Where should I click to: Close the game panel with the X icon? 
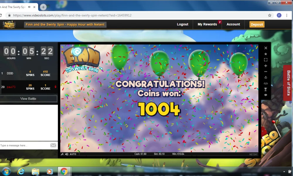pyautogui.click(x=265, y=48)
